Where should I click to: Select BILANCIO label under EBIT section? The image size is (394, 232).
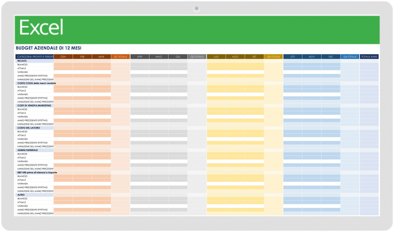(22, 176)
